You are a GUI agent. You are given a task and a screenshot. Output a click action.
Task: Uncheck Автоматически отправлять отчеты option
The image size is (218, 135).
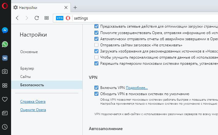click(x=96, y=39)
